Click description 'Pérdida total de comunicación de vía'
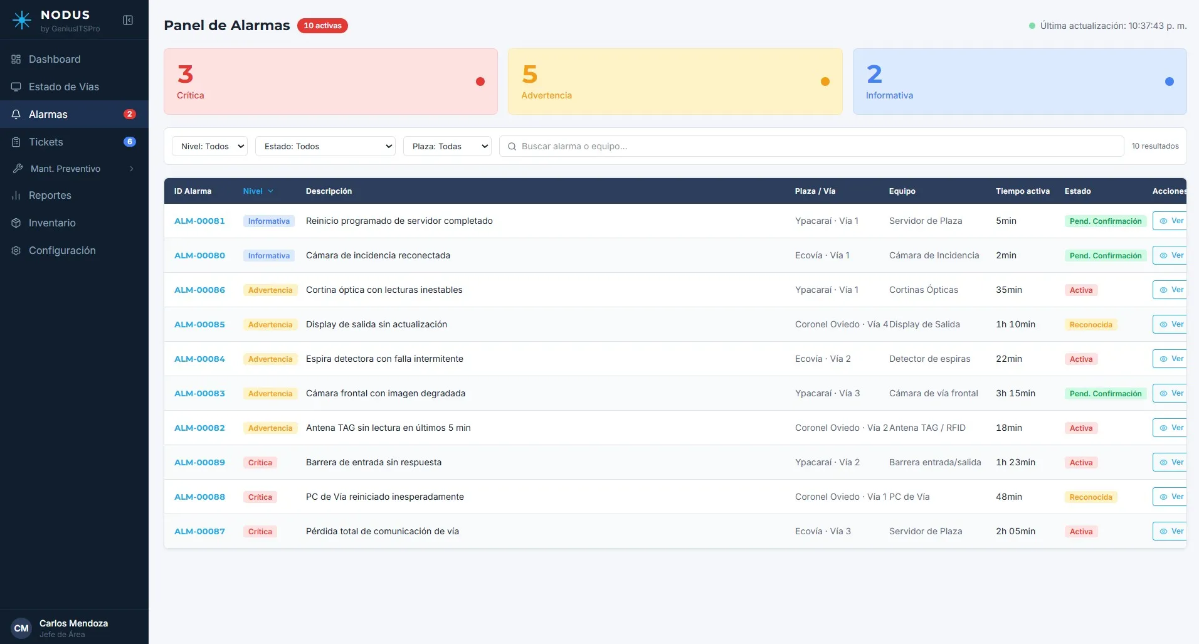1199x644 pixels. point(383,531)
